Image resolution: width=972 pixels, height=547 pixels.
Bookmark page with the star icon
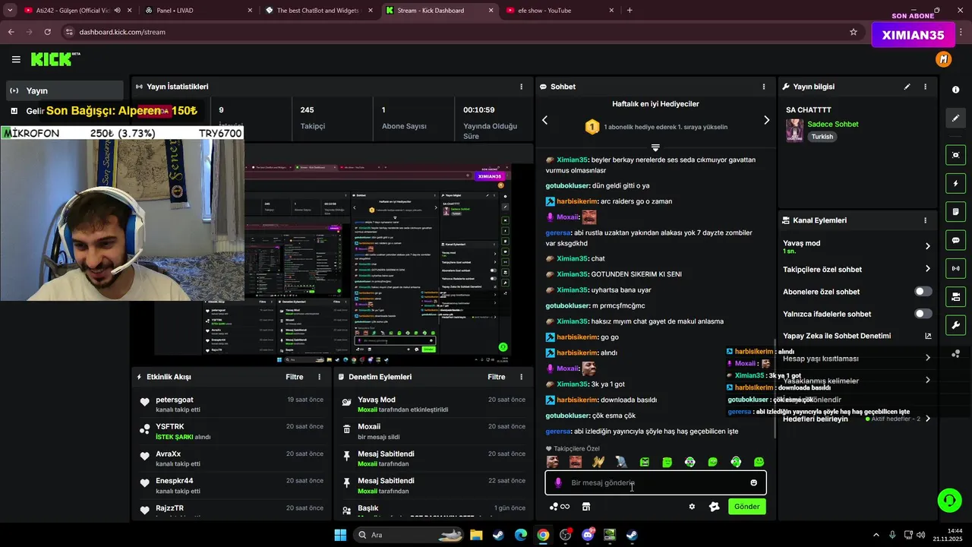pos(854,32)
